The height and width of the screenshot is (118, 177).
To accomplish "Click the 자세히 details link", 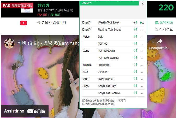I will 122,100.
